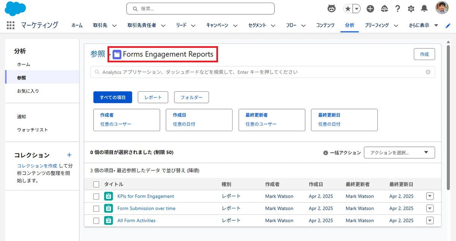Filter by フォルダー button
456x241 pixels.
coord(192,97)
